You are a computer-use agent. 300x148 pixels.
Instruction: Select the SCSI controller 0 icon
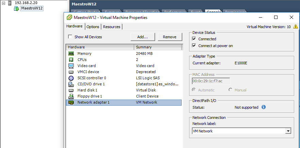click(x=71, y=78)
